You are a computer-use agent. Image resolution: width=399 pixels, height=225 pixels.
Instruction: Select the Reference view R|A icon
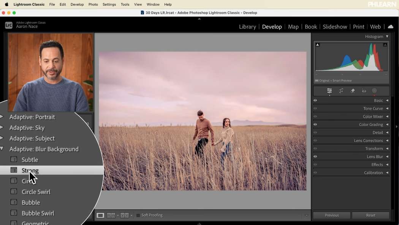[111, 215]
